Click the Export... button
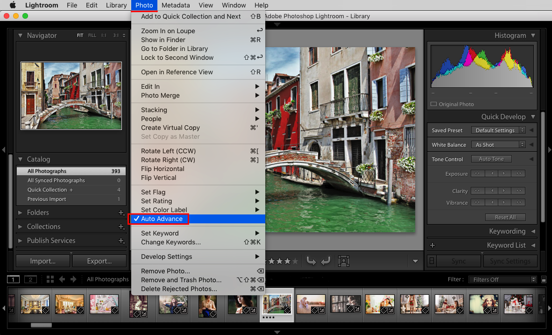The image size is (552, 335). [x=99, y=261]
